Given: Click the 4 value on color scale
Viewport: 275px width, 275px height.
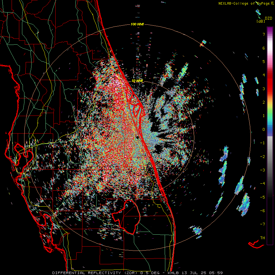Looking at the screenshot, I should [264, 75].
